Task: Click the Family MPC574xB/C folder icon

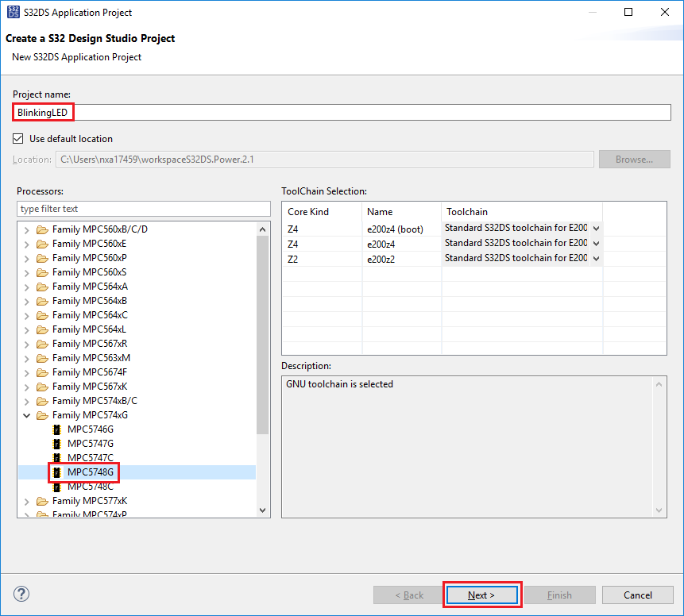Action: pos(42,401)
